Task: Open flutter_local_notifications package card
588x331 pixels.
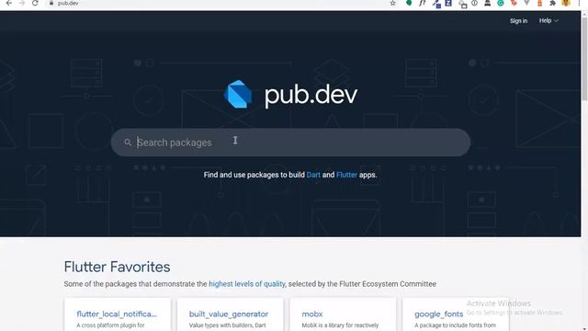Action: tap(118, 314)
